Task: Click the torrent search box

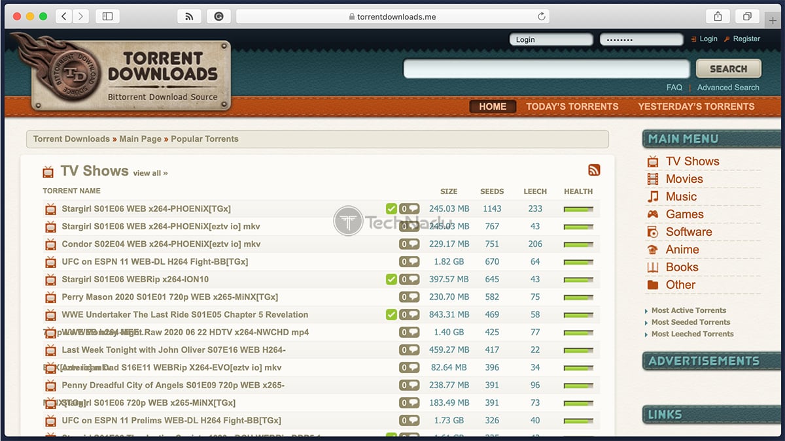Action: click(x=546, y=69)
